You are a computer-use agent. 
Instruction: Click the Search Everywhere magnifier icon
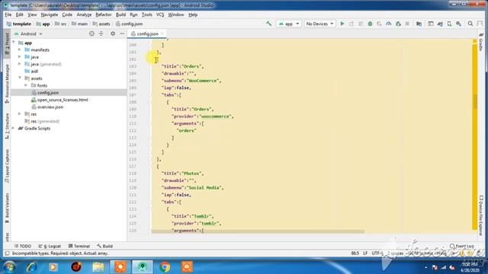click(x=470, y=24)
